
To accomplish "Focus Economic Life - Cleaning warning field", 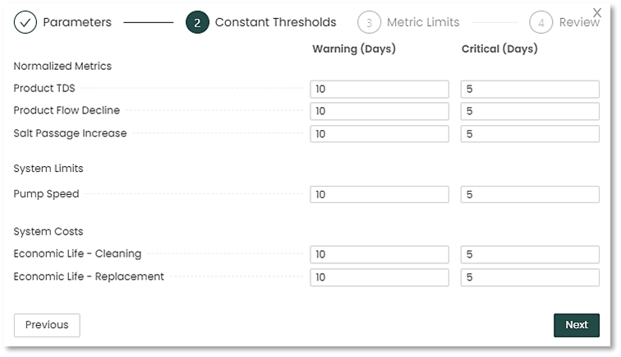I will tap(379, 255).
